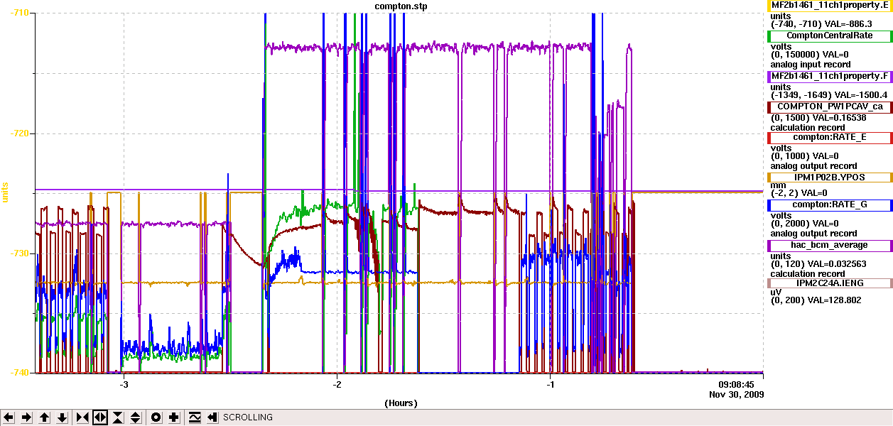Click the plus toolbar icon
The width and height of the screenshot is (893, 426).
[174, 417]
